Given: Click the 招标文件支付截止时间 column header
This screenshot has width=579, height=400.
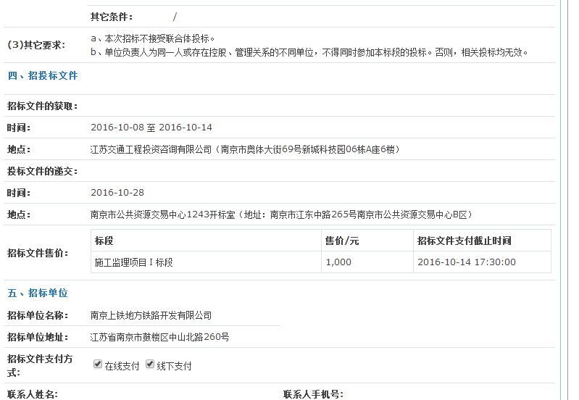Looking at the screenshot, I should coord(464,241).
